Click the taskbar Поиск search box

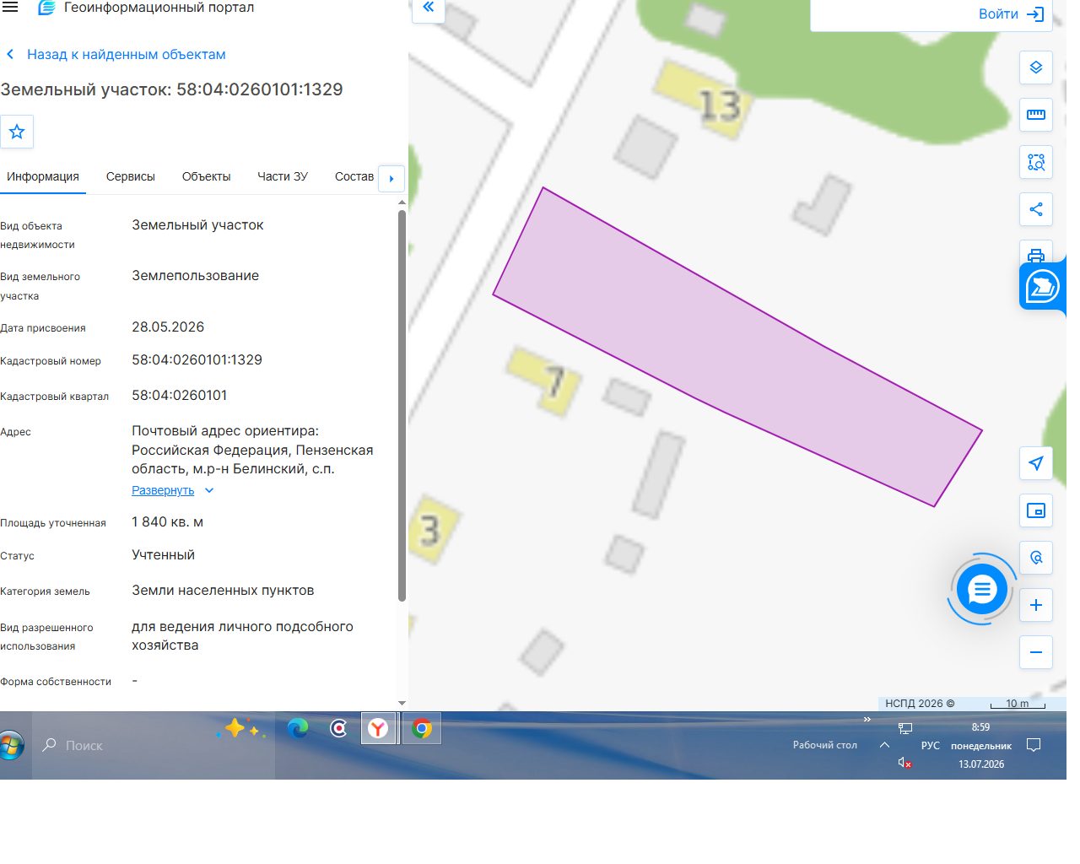click(154, 745)
